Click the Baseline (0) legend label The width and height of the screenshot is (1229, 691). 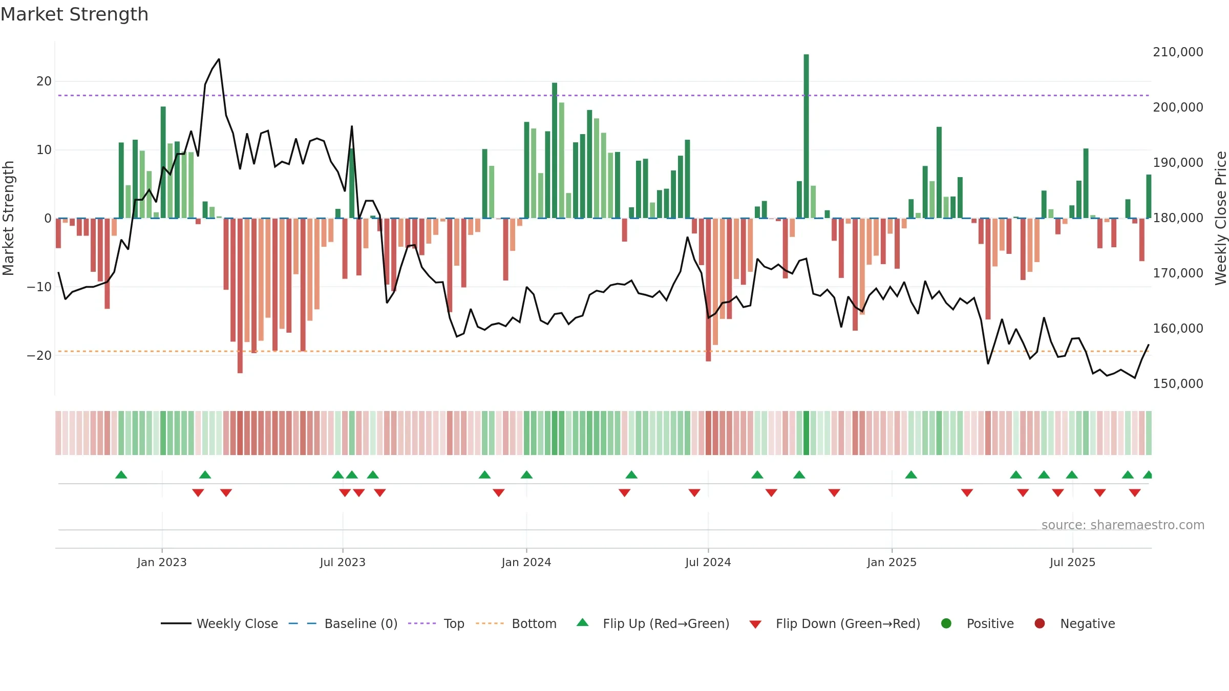click(361, 623)
